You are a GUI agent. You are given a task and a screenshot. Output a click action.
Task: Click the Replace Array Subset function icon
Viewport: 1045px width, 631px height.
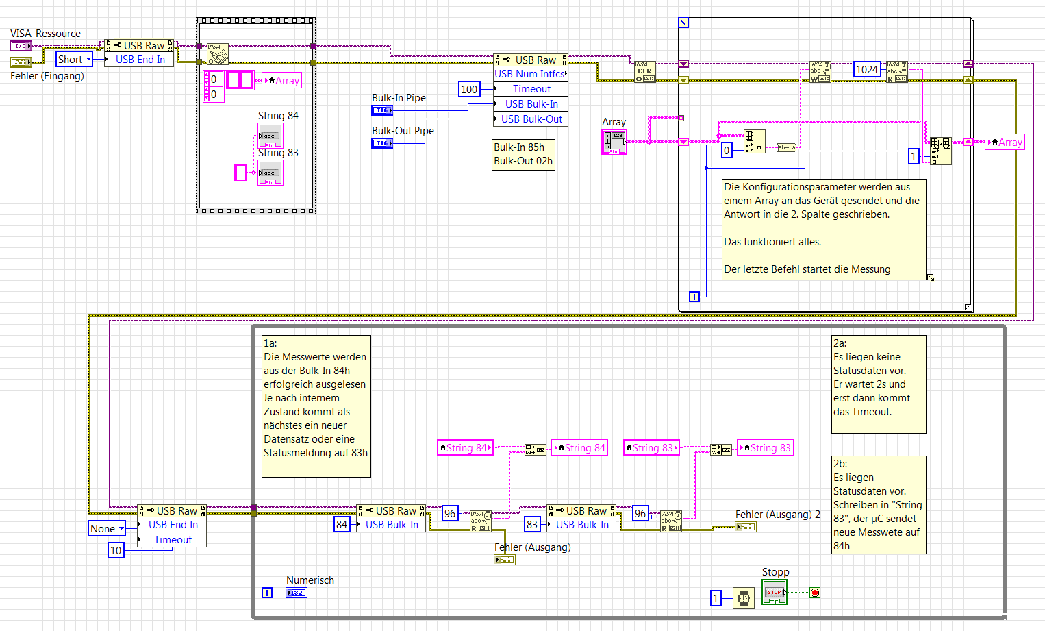(941, 151)
